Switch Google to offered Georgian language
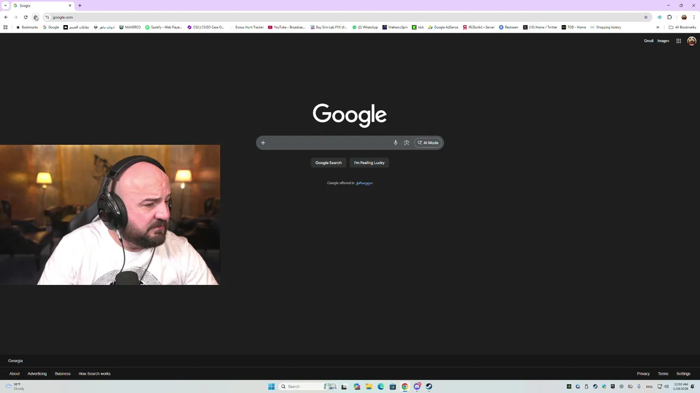The image size is (700, 393). pyautogui.click(x=364, y=183)
